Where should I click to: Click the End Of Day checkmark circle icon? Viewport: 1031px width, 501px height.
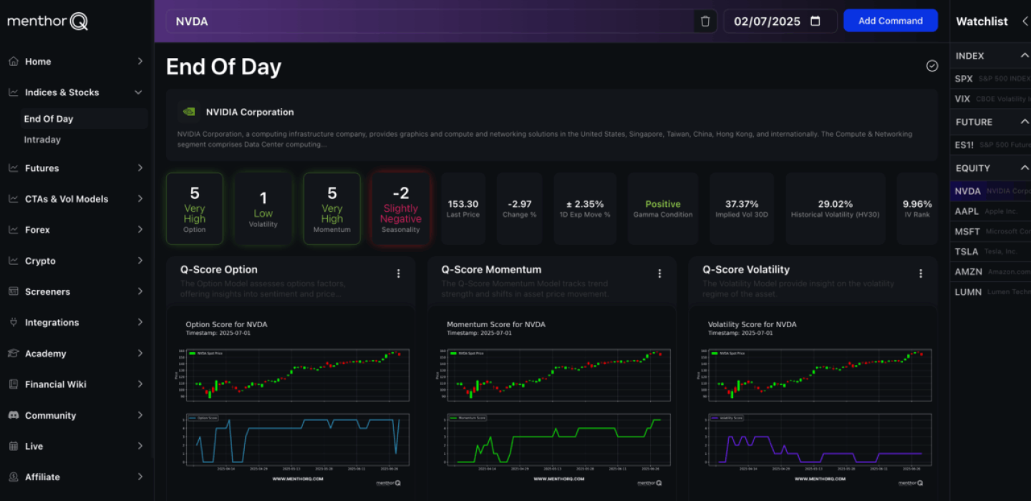(931, 66)
